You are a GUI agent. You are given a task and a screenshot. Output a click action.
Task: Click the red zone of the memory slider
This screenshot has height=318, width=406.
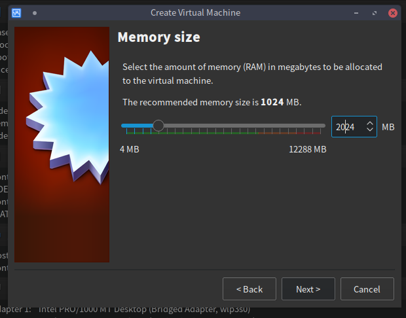tap(295, 132)
